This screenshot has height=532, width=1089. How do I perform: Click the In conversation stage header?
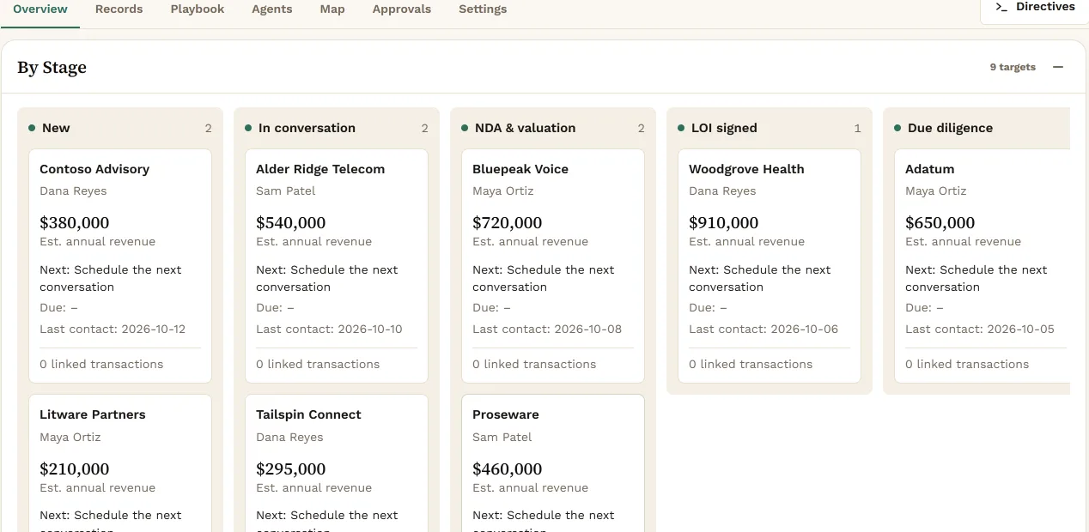point(337,128)
